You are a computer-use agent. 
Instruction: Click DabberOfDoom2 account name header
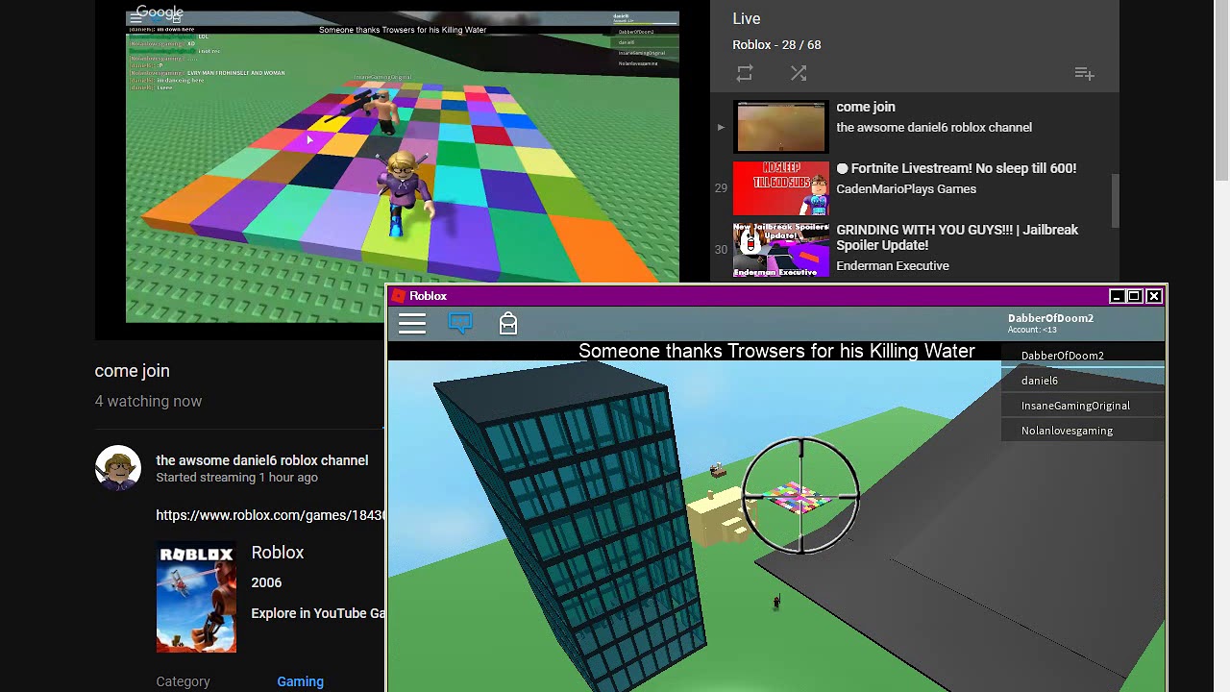(x=1050, y=318)
